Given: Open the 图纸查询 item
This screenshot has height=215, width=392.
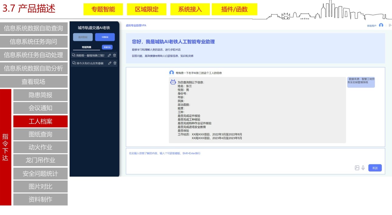Looking at the screenshot, I should pos(40,134).
